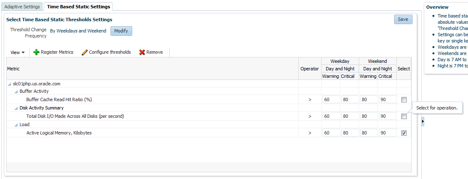Collapse the Disk Activity Summary group
Image resolution: width=468 pixels, height=179 pixels.
pyautogui.click(x=16, y=108)
